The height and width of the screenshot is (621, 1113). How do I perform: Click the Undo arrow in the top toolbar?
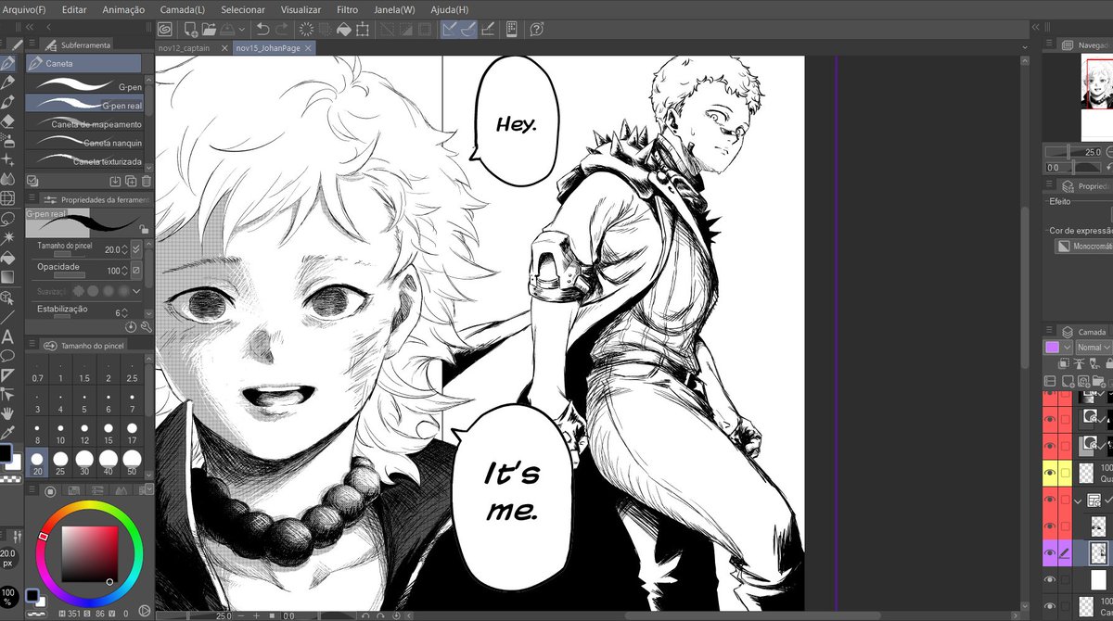[x=263, y=29]
